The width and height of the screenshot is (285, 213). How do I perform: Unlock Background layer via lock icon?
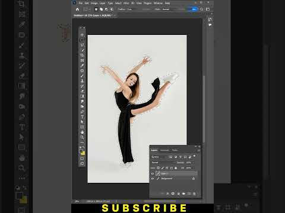tap(194, 179)
